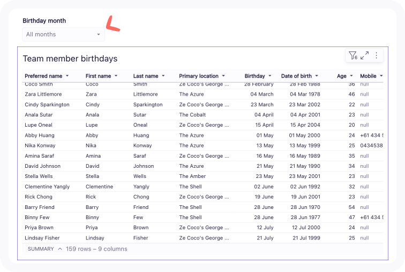Click the 01 May 2000 date cell
405x272 pixels.
coord(304,135)
